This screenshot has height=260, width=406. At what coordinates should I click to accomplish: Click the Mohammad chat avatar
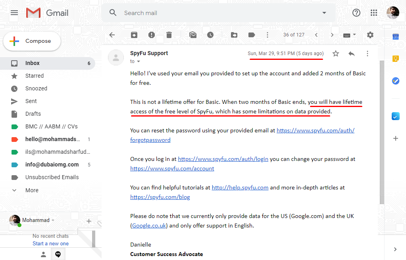point(15,220)
